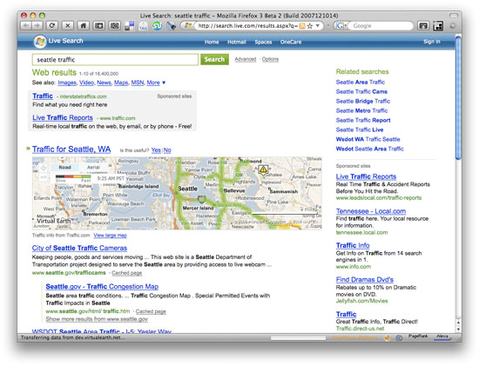This screenshot has height=366, width=479.
Task: Click the scrollbar down arrow
Action: [x=458, y=329]
